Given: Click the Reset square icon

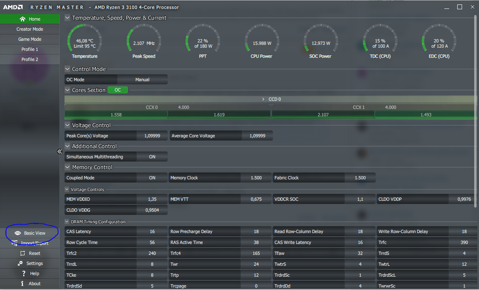Looking at the screenshot, I should (x=23, y=253).
